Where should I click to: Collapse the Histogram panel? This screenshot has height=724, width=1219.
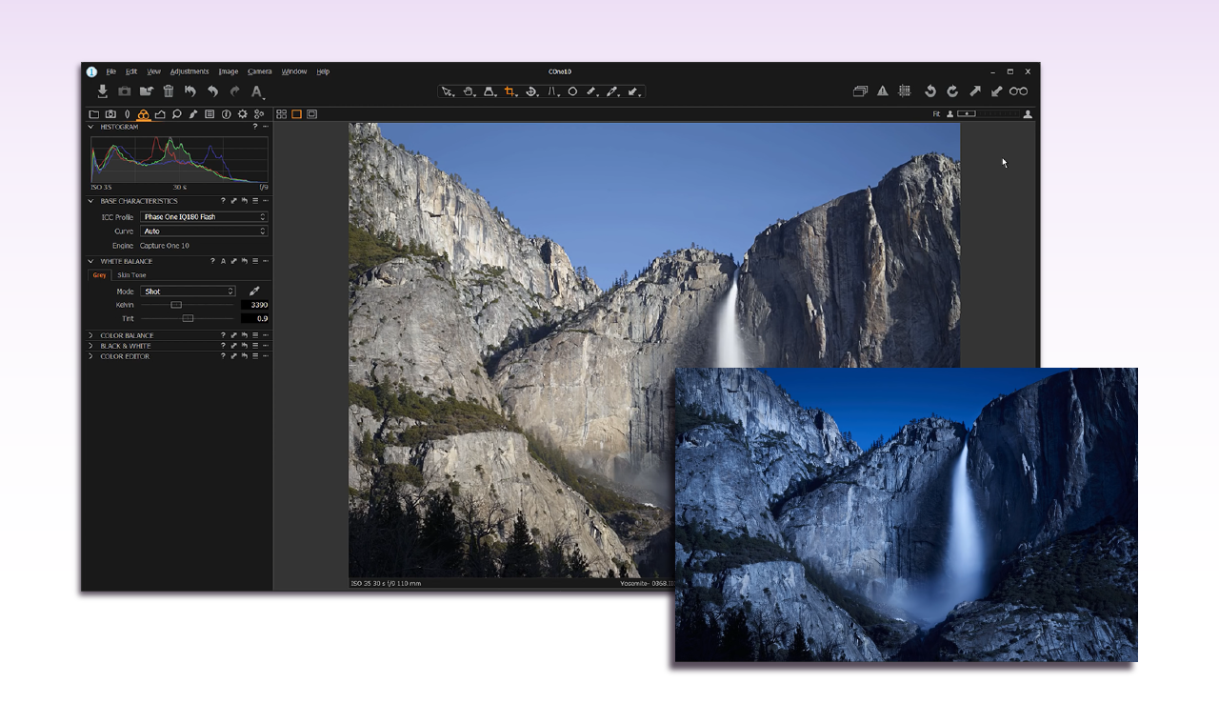tap(90, 127)
